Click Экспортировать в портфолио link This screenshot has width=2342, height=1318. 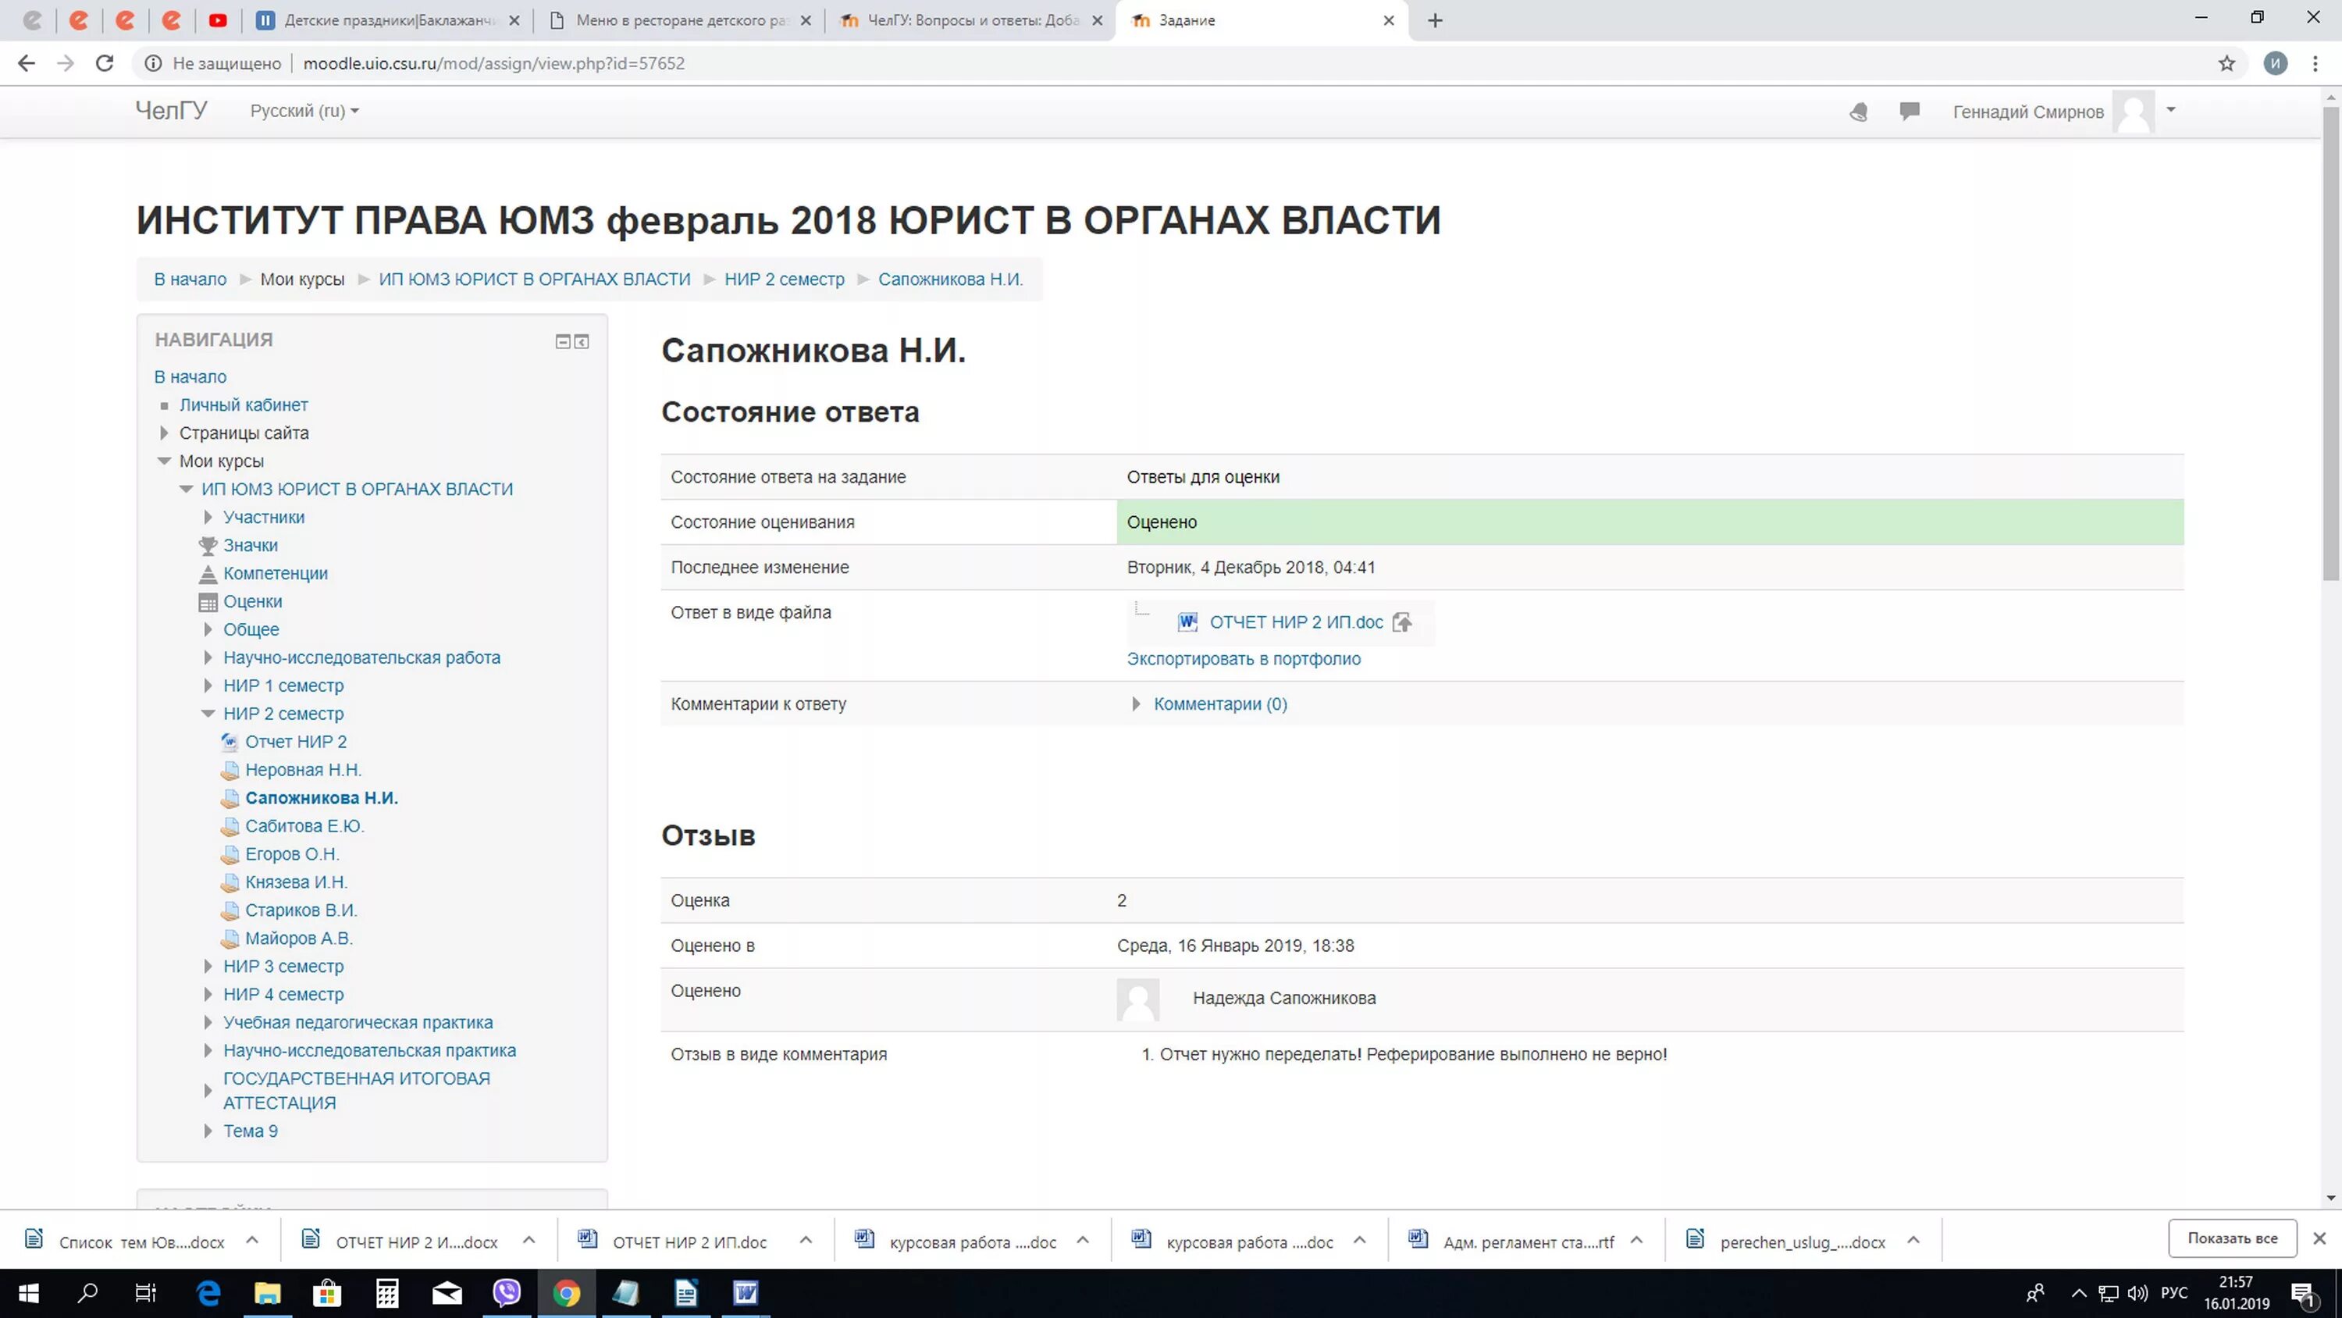tap(1244, 658)
